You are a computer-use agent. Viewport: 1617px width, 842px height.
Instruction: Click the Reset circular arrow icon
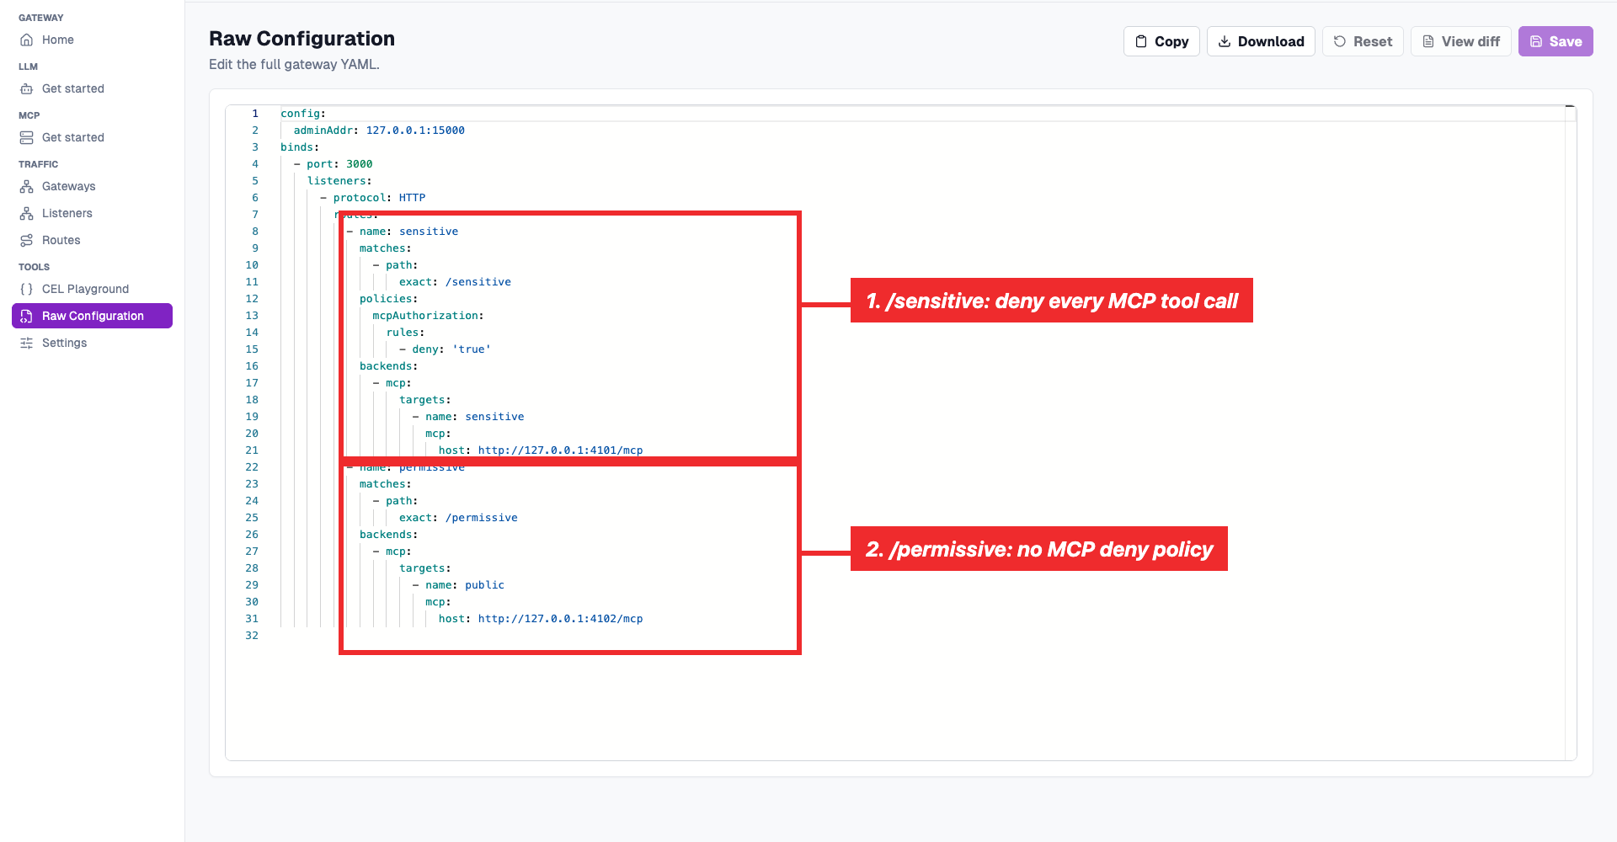[x=1340, y=41]
